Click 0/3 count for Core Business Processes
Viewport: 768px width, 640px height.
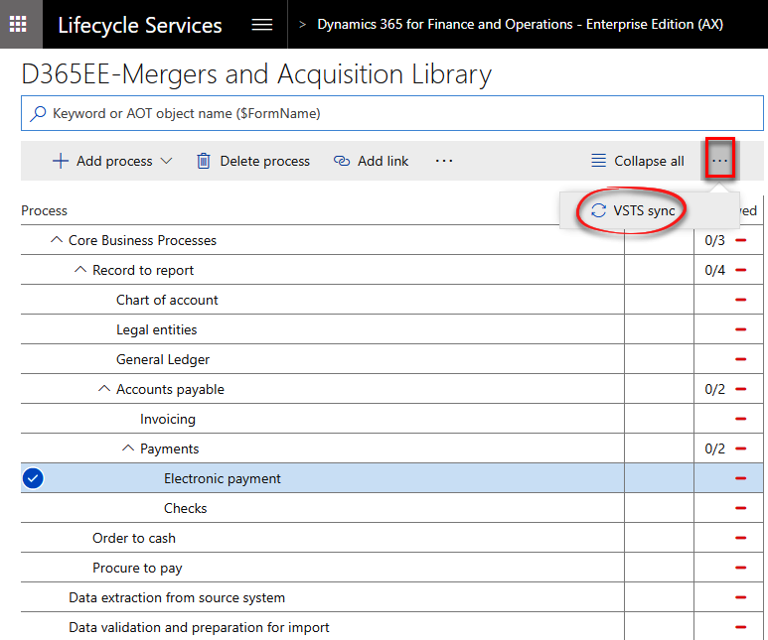pyautogui.click(x=714, y=240)
